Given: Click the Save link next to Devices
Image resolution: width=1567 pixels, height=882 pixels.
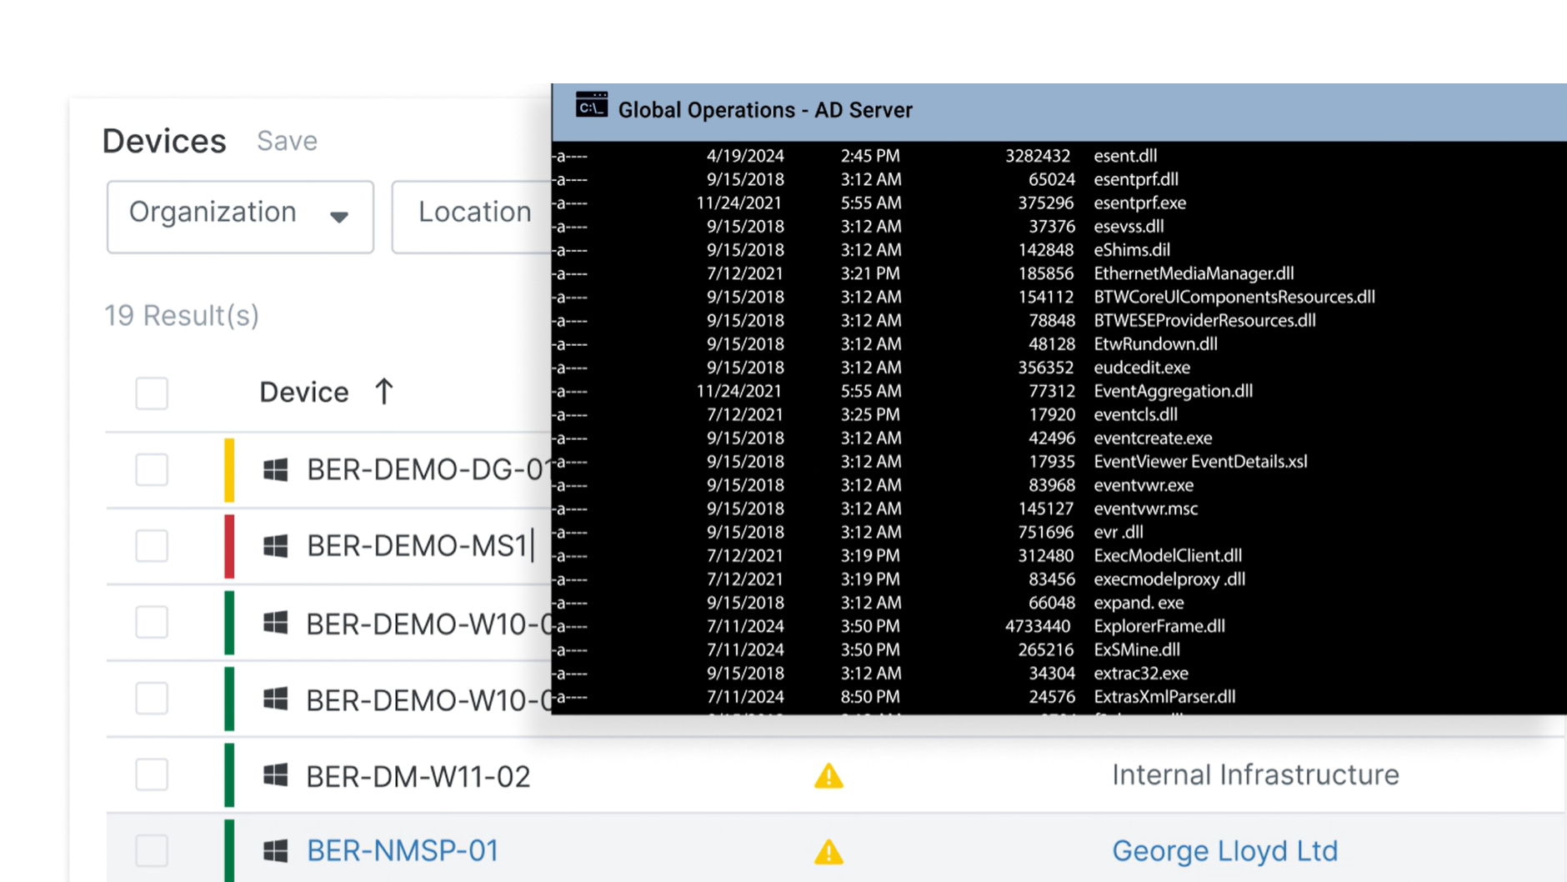Looking at the screenshot, I should (x=287, y=141).
